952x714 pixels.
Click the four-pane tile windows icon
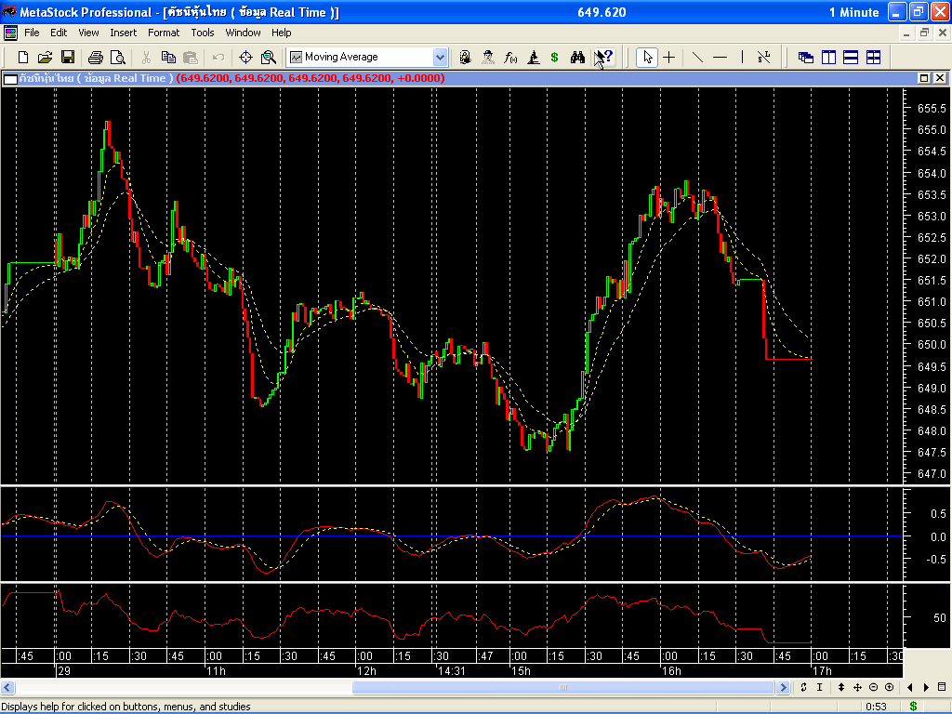pyautogui.click(x=873, y=57)
